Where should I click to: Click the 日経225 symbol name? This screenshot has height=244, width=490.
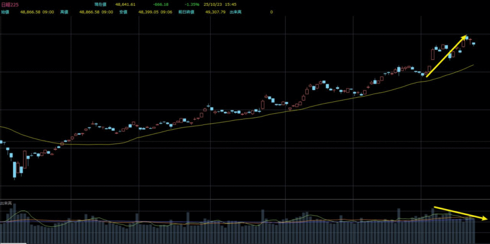click(10, 4)
